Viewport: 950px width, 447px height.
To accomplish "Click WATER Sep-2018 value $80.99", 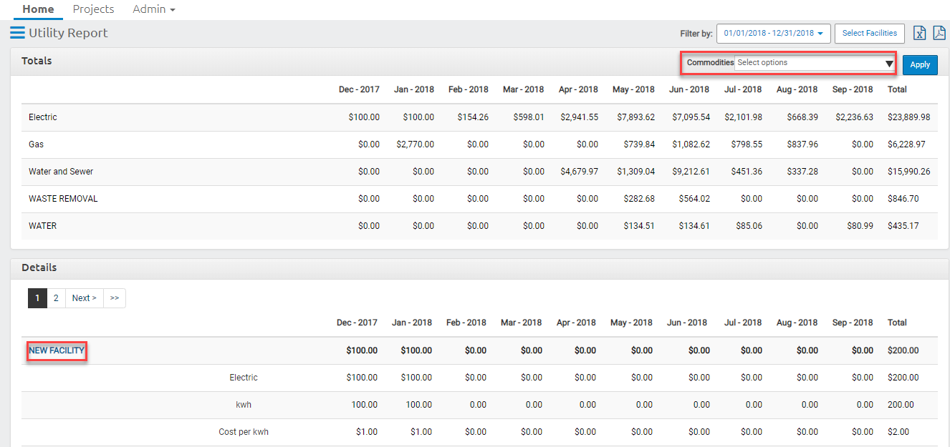I will tap(860, 226).
